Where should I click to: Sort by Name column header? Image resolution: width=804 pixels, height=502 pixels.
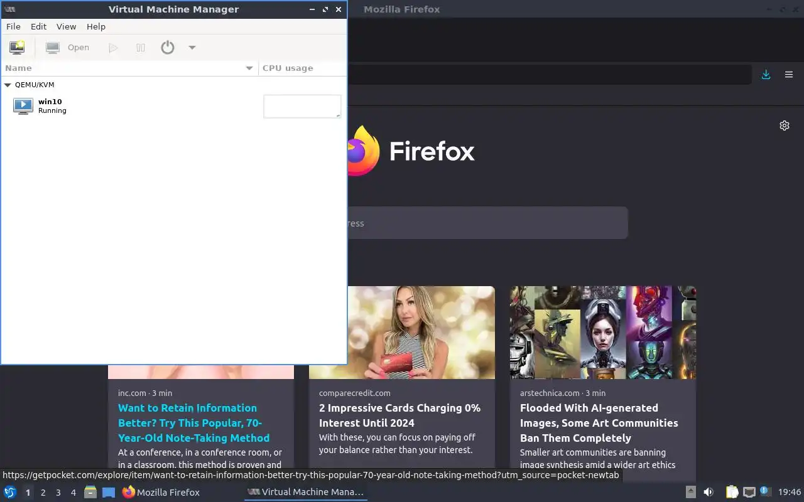[x=129, y=68]
